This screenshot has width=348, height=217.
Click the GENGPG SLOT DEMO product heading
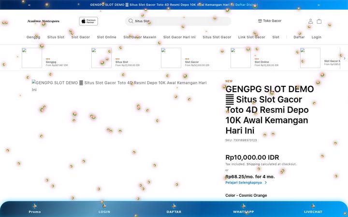pyautogui.click(x=270, y=110)
